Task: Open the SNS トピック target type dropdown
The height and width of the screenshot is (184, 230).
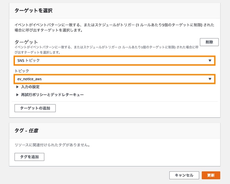Action: click(115, 60)
